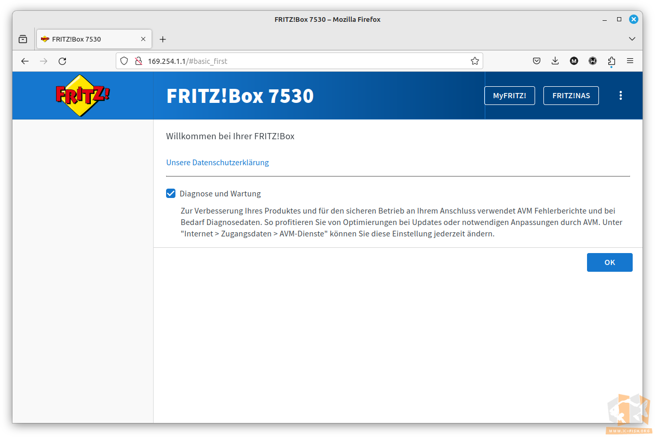The width and height of the screenshot is (655, 437).
Task: Maximize the Firefox window
Action: 619,19
